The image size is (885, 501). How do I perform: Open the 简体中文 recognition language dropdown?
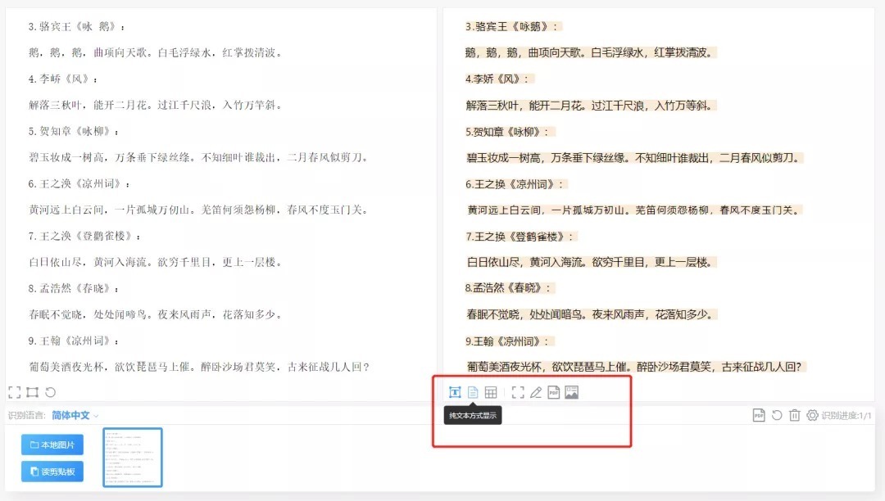75,415
